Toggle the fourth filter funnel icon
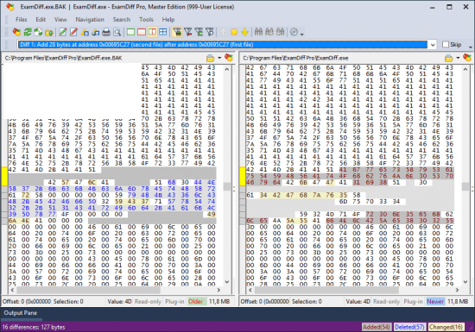 pyautogui.click(x=210, y=32)
